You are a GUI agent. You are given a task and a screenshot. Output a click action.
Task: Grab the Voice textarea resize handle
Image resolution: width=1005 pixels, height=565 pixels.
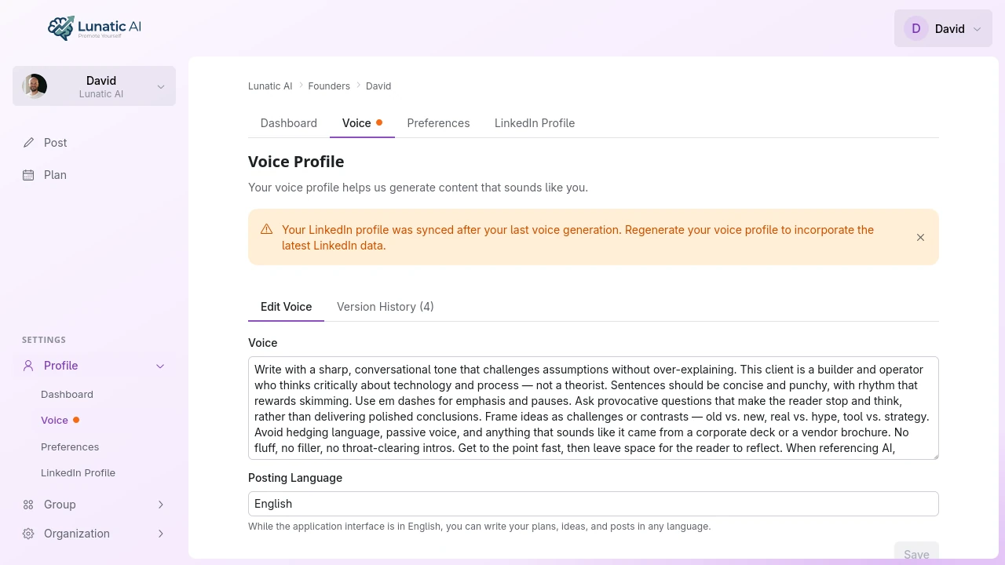(934, 455)
